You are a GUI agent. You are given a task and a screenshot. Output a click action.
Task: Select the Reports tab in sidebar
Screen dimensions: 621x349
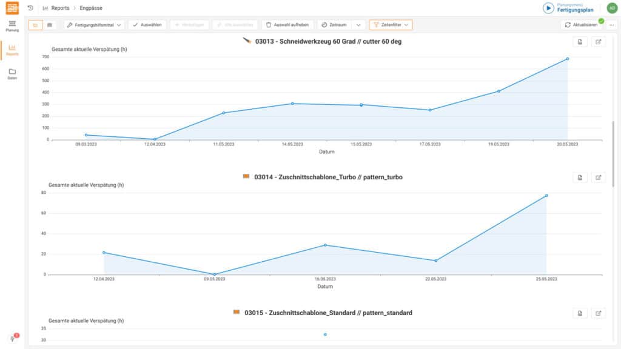click(12, 50)
